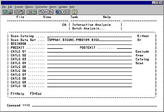
Task: Click the "Exclude" text
Action: tap(142, 52)
